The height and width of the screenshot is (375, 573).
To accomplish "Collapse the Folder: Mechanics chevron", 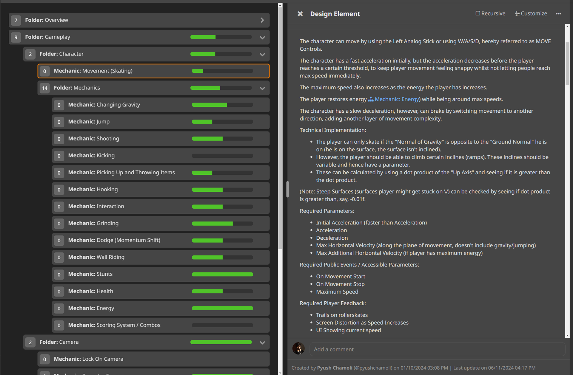I will point(262,88).
